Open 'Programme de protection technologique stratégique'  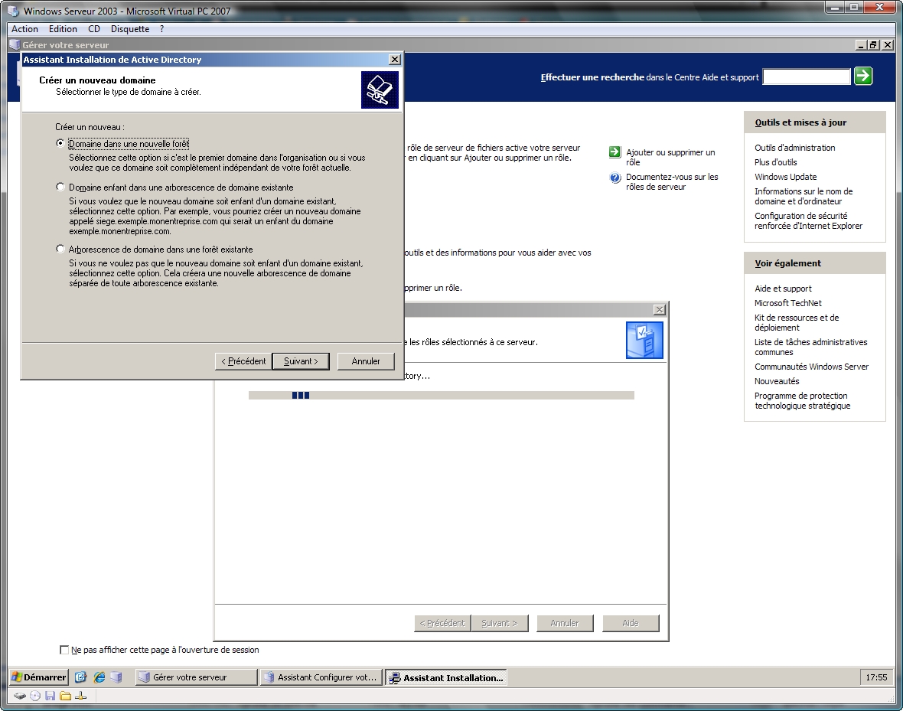click(x=802, y=401)
